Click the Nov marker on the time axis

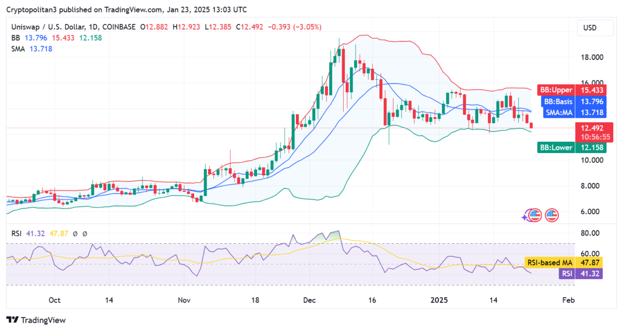pos(184,300)
